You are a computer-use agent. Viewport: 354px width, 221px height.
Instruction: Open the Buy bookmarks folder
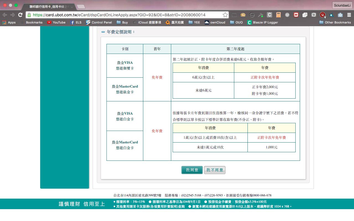[x=122, y=22]
